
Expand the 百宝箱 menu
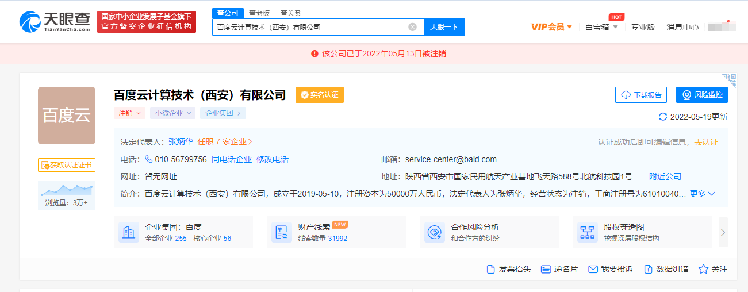pyautogui.click(x=601, y=27)
